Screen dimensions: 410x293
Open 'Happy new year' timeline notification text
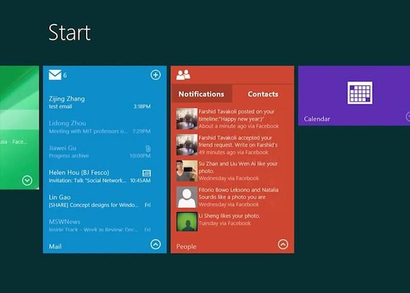pyautogui.click(x=239, y=119)
